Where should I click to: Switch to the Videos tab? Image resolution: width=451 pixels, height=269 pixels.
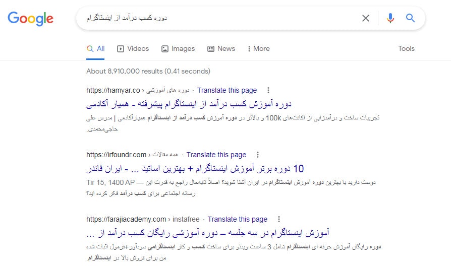pyautogui.click(x=133, y=48)
